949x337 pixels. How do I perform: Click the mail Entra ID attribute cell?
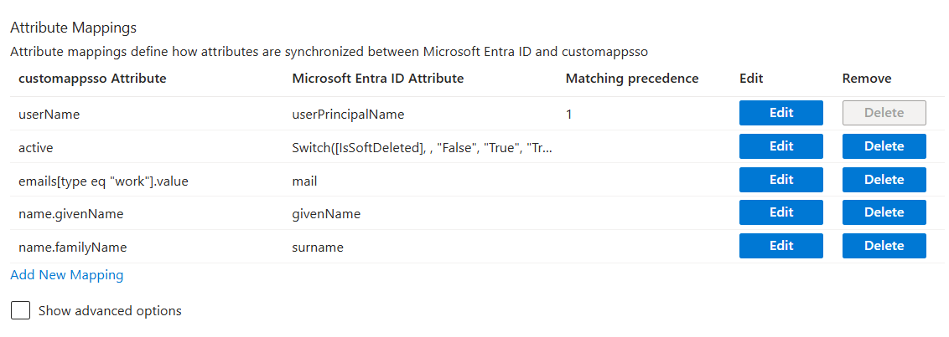point(304,181)
